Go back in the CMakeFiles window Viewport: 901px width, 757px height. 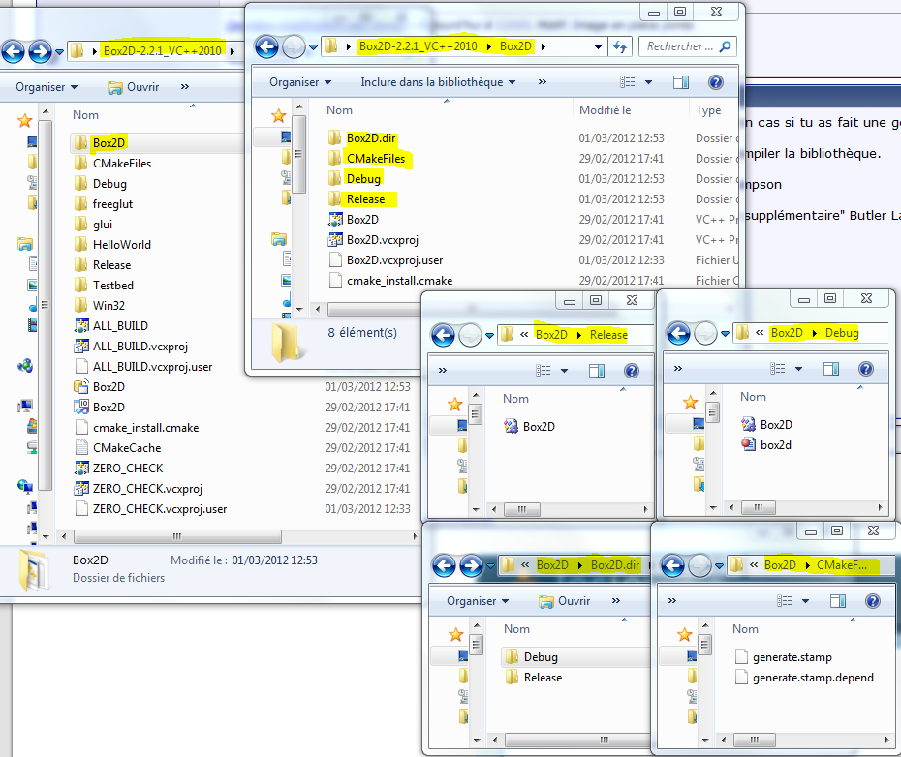tap(672, 565)
